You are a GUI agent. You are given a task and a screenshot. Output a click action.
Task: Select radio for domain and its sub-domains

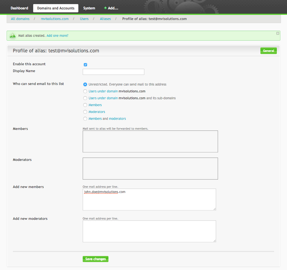tap(85, 98)
